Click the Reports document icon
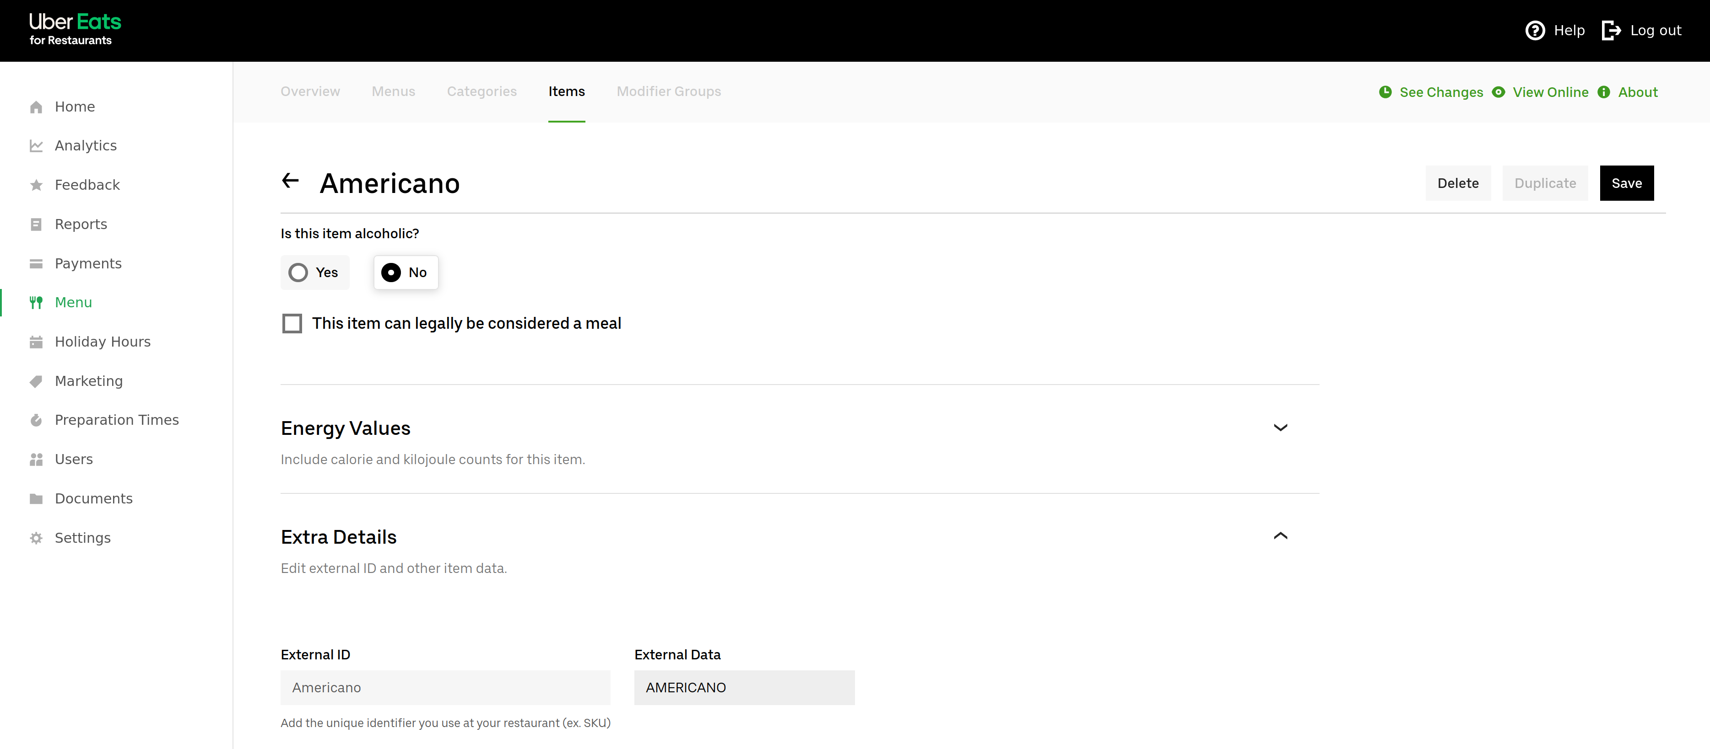The height and width of the screenshot is (749, 1710). click(x=37, y=224)
